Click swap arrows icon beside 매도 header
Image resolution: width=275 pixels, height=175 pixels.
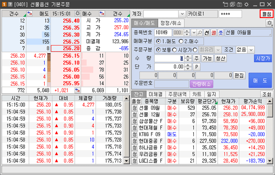[x=30, y=13]
